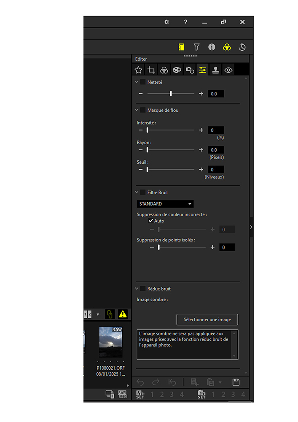298x422 pixels.
Task: Switch to the eye preview edit tab
Action: (x=228, y=70)
